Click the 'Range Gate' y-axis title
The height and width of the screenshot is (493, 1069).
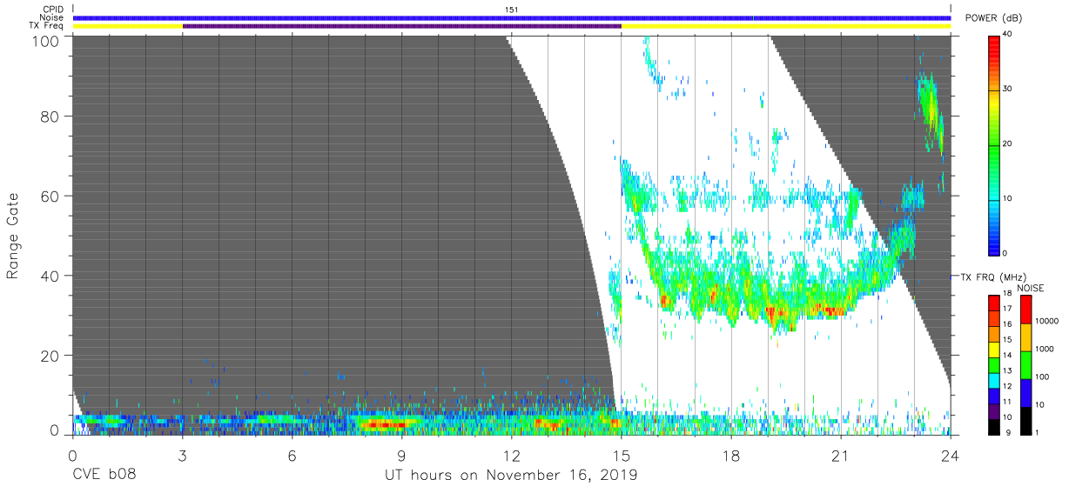tap(14, 235)
